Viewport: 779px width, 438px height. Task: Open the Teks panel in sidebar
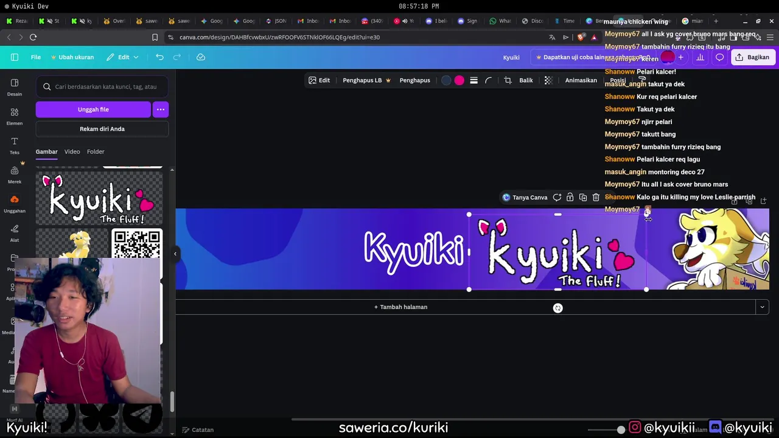[x=15, y=145]
